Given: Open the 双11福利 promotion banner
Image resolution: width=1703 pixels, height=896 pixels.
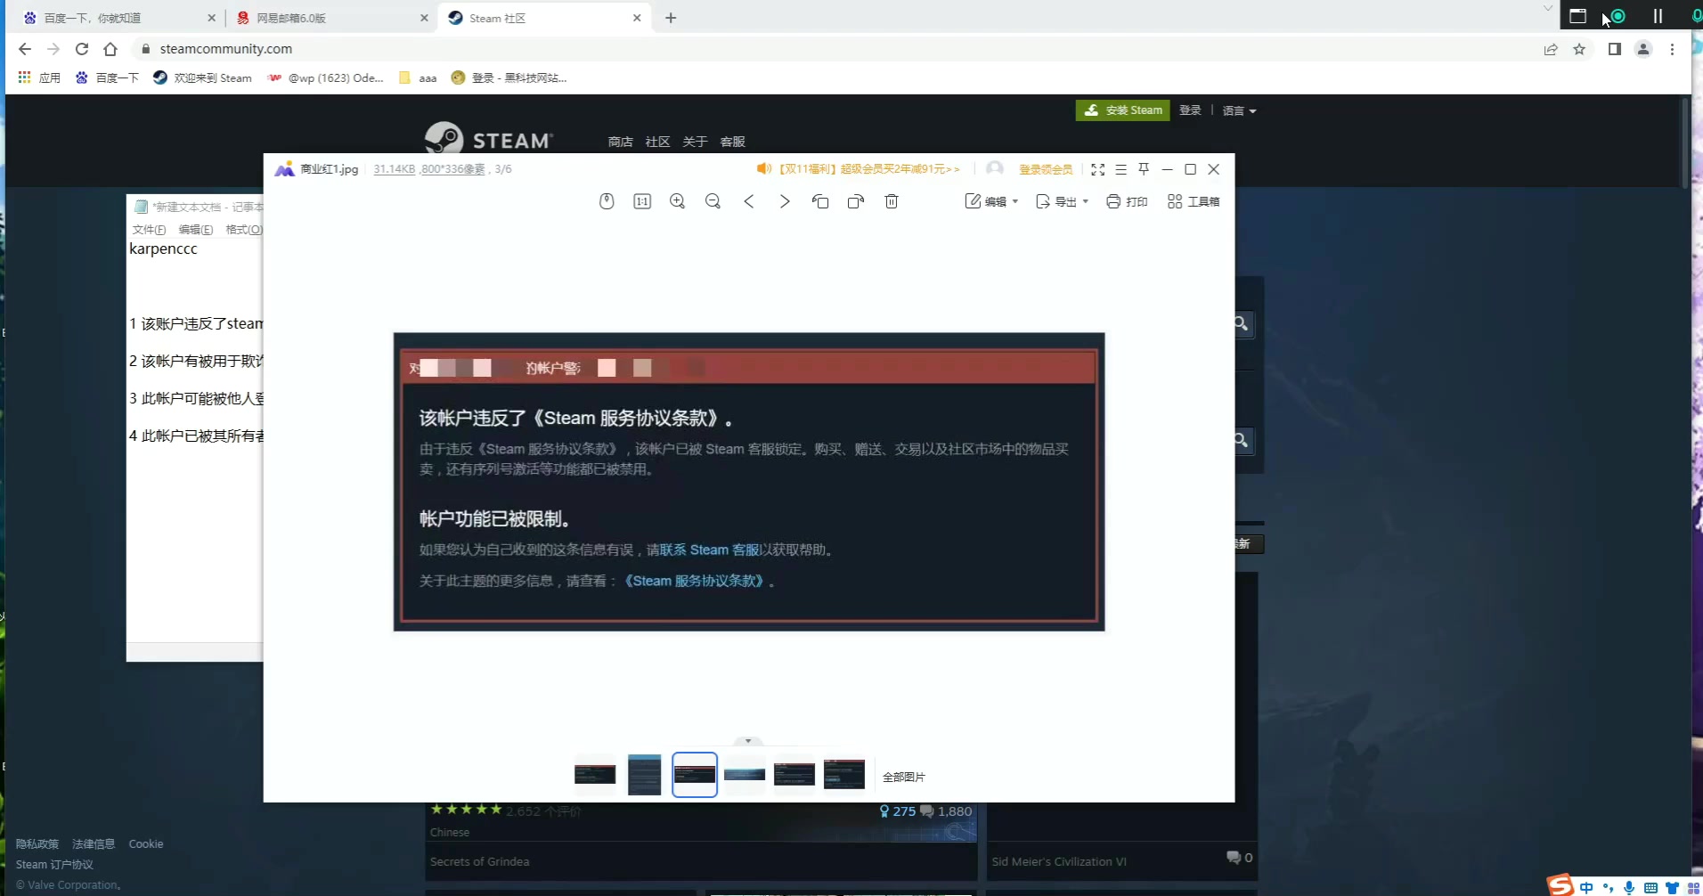Looking at the screenshot, I should click(x=859, y=168).
